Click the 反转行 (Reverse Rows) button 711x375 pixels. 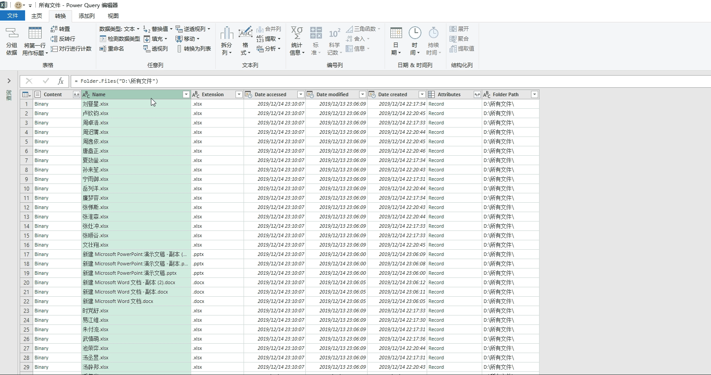click(x=63, y=39)
